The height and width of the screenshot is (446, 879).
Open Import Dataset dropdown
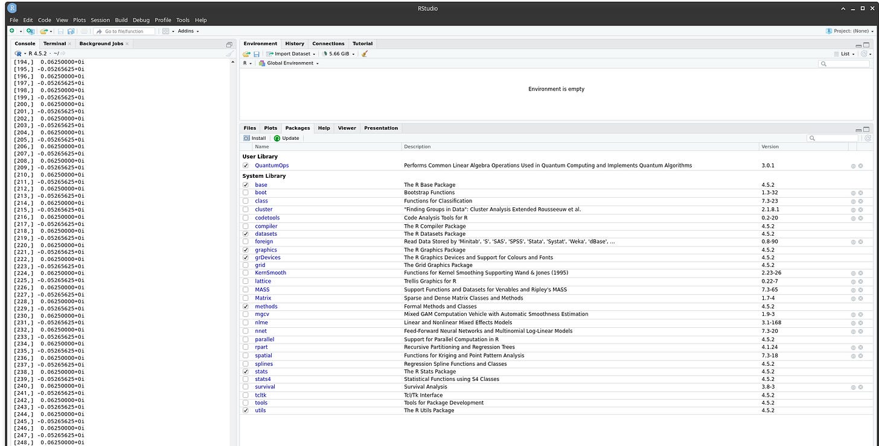pos(291,54)
